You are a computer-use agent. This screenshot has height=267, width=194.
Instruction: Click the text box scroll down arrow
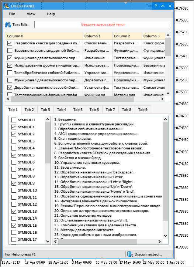[x=165, y=236]
